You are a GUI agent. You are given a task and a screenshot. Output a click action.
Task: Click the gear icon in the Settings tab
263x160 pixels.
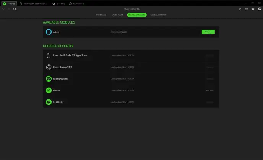pyautogui.click(x=54, y=3)
